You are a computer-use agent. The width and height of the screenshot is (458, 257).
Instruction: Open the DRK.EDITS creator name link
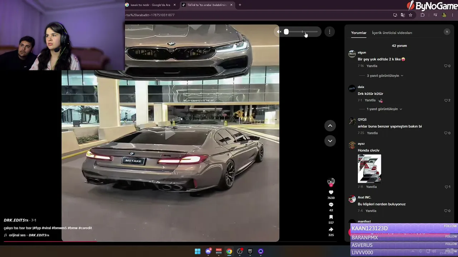[x=16, y=220]
